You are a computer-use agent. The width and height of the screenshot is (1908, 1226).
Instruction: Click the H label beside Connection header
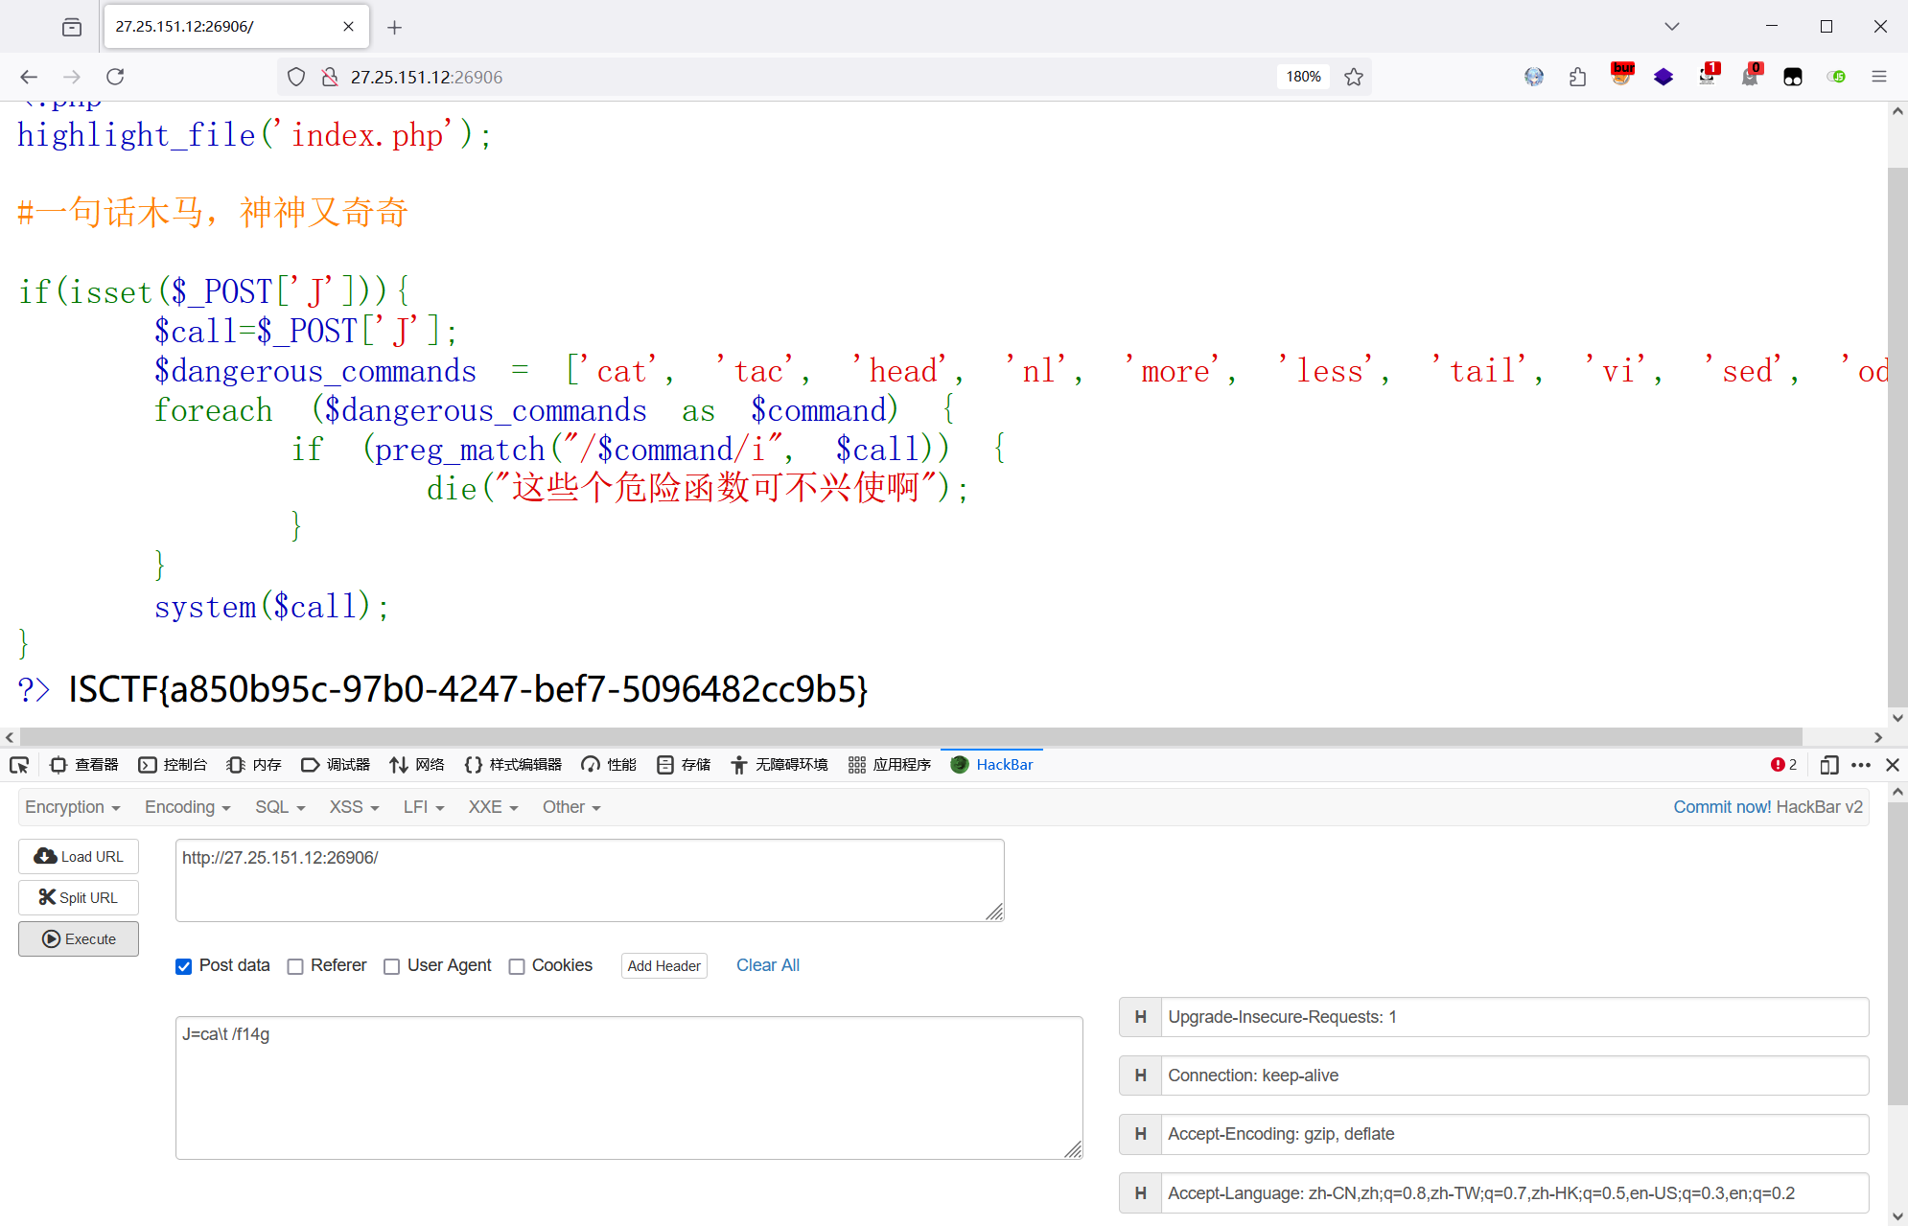pyautogui.click(x=1140, y=1076)
